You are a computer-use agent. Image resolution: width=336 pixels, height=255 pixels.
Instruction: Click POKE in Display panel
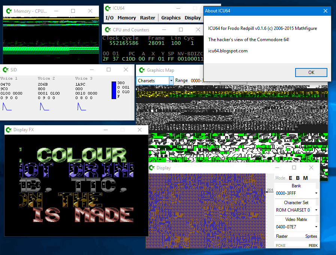tap(281, 245)
